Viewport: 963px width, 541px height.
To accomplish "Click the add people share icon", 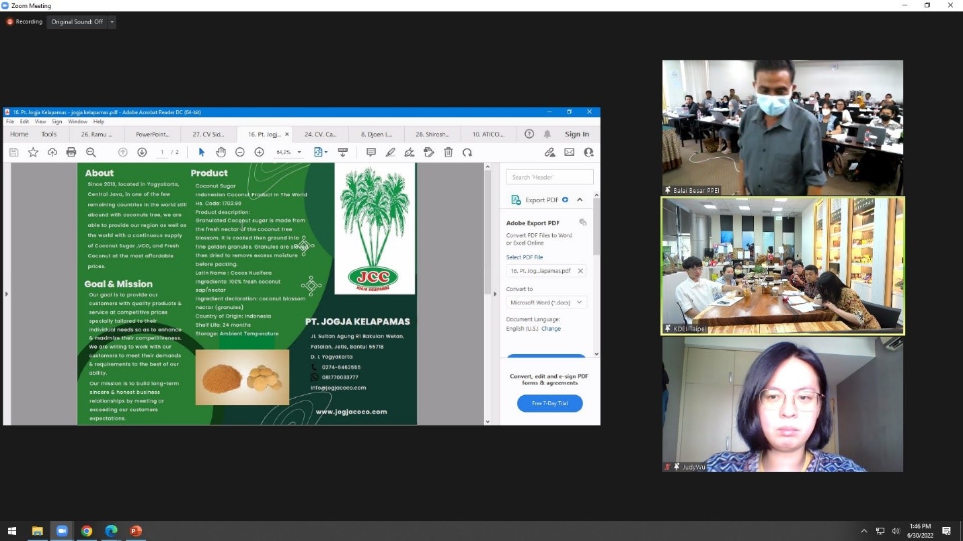I will tap(589, 153).
